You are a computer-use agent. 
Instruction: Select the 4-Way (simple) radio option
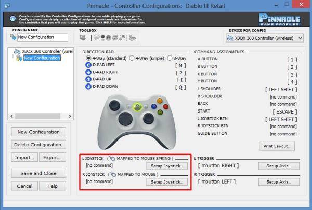(132, 58)
